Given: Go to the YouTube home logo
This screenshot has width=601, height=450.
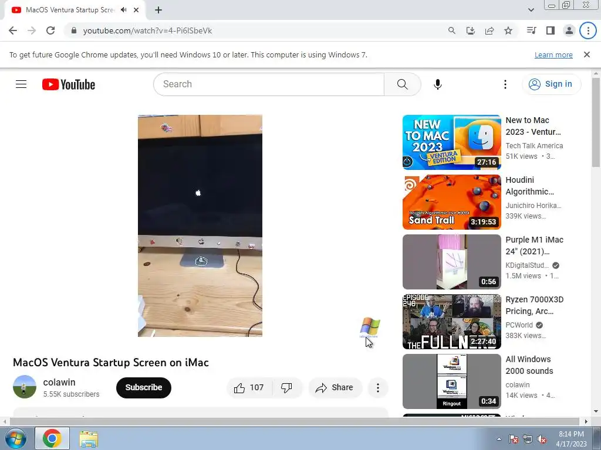Looking at the screenshot, I should [x=69, y=84].
